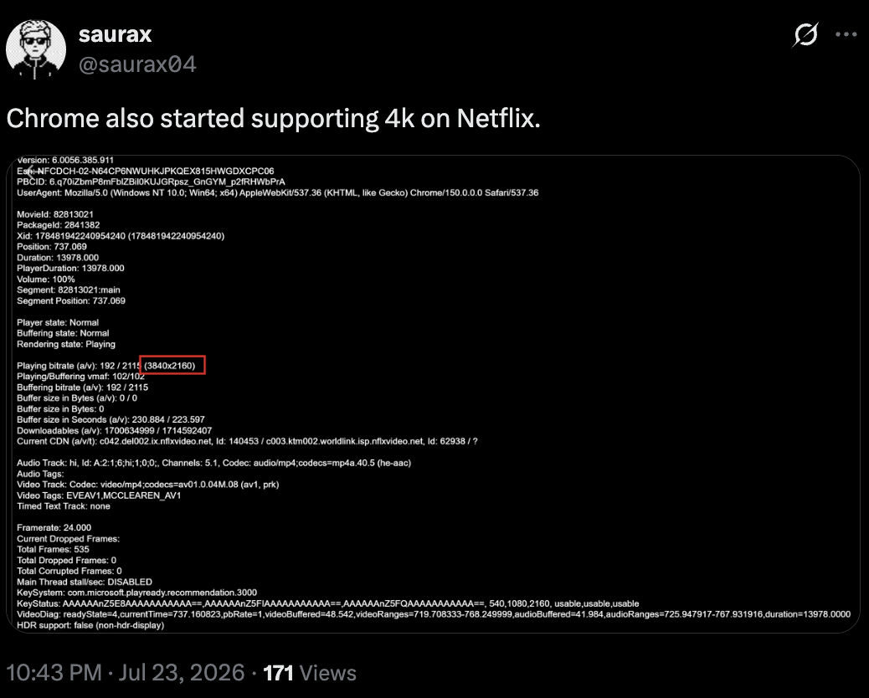This screenshot has width=869, height=698.
Task: Click the tweet text about Chrome 4k
Action: coord(273,118)
